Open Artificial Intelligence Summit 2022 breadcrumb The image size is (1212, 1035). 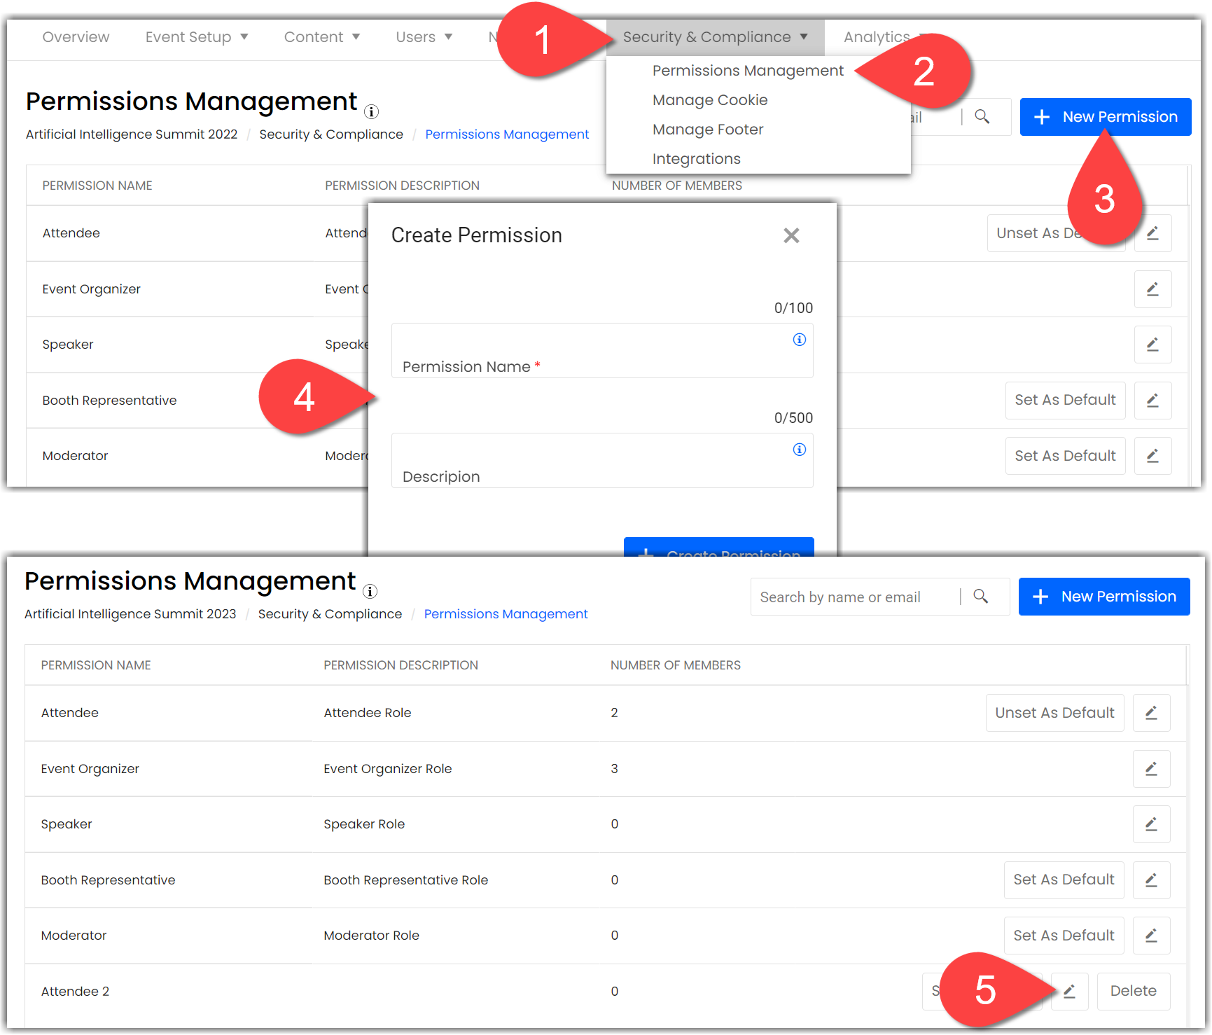point(132,134)
